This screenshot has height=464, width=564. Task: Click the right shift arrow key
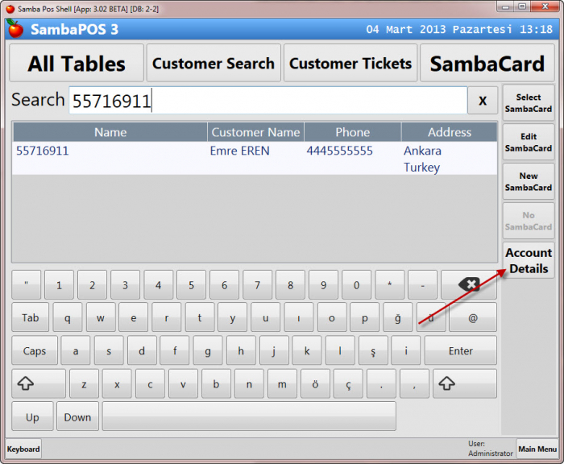click(464, 384)
